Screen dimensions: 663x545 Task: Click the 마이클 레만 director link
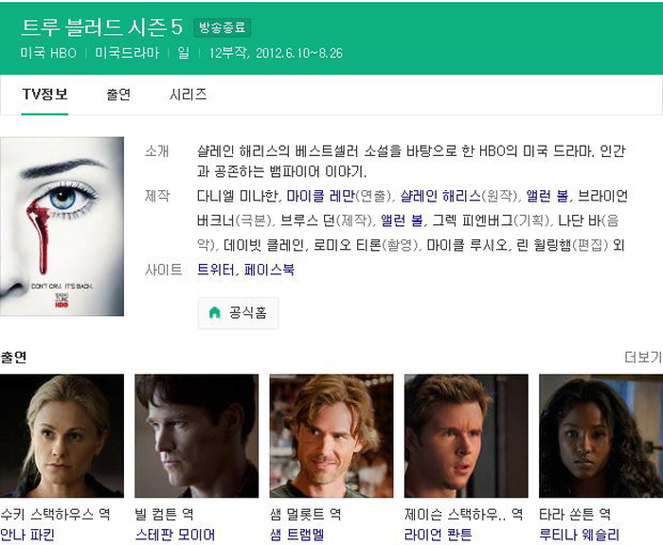click(320, 196)
